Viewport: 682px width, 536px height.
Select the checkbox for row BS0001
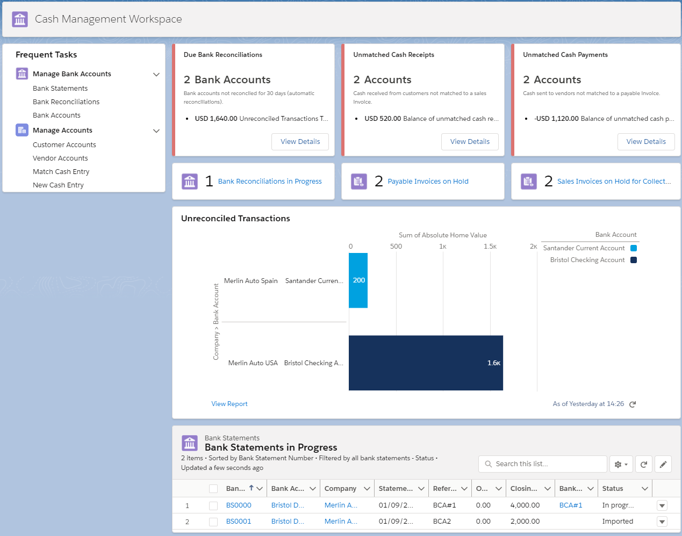(x=213, y=521)
